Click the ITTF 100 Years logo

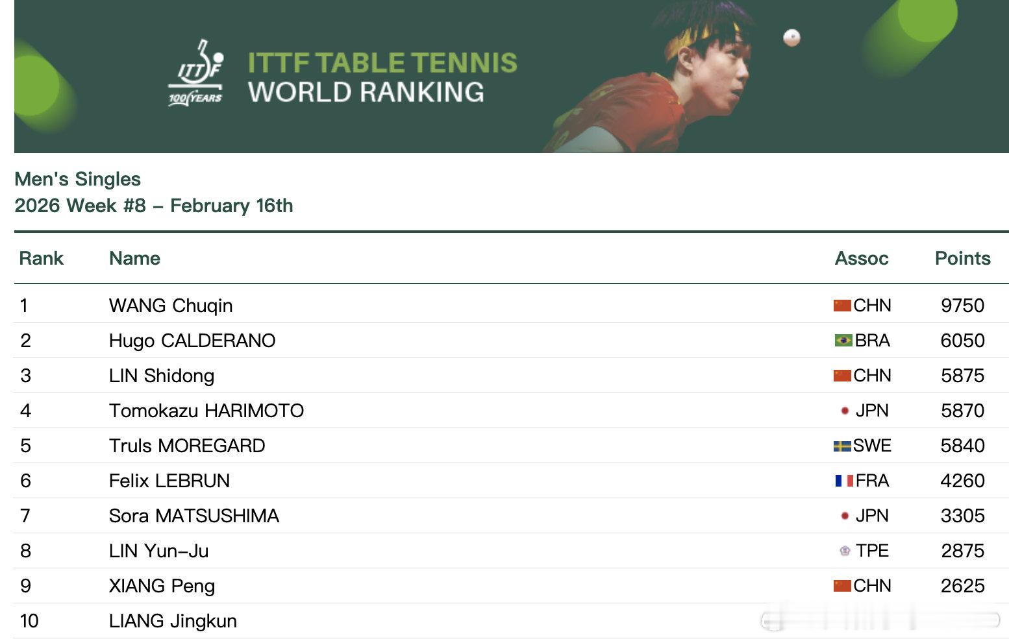pos(196,73)
